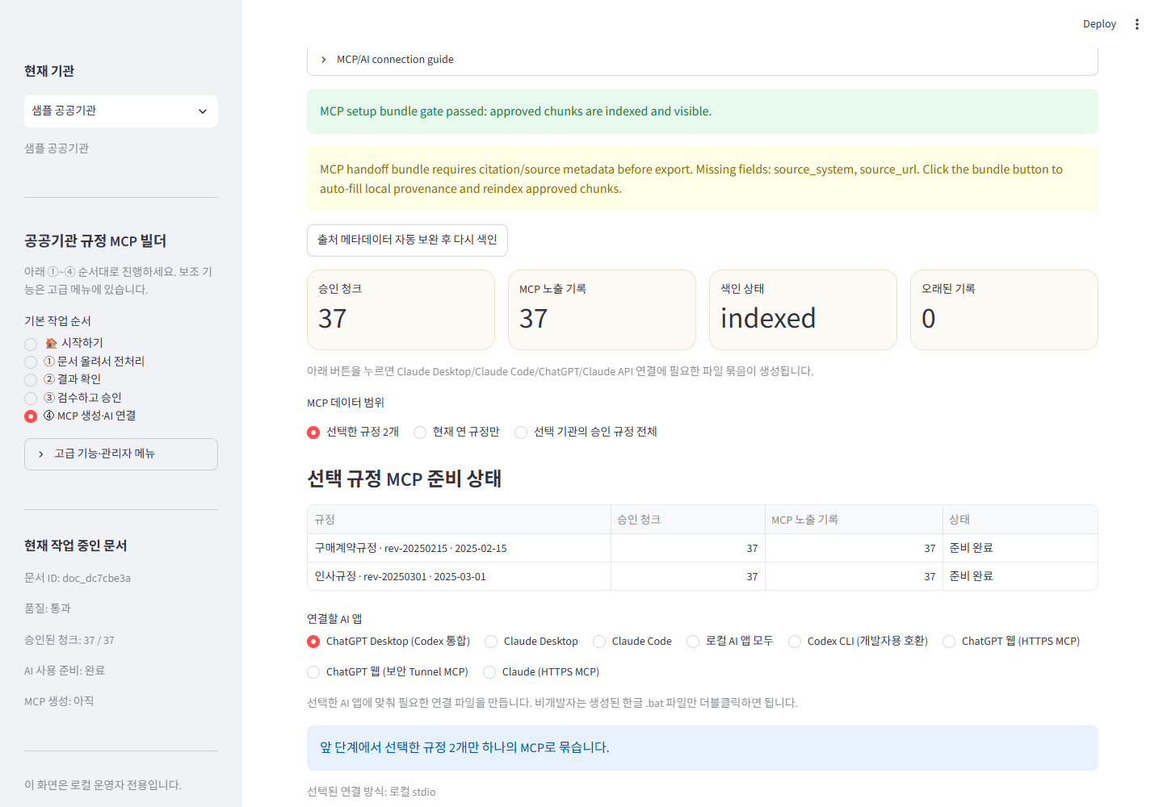Select Codex CLI (개발자용 호환) option
This screenshot has height=807, width=1163.
858,642
